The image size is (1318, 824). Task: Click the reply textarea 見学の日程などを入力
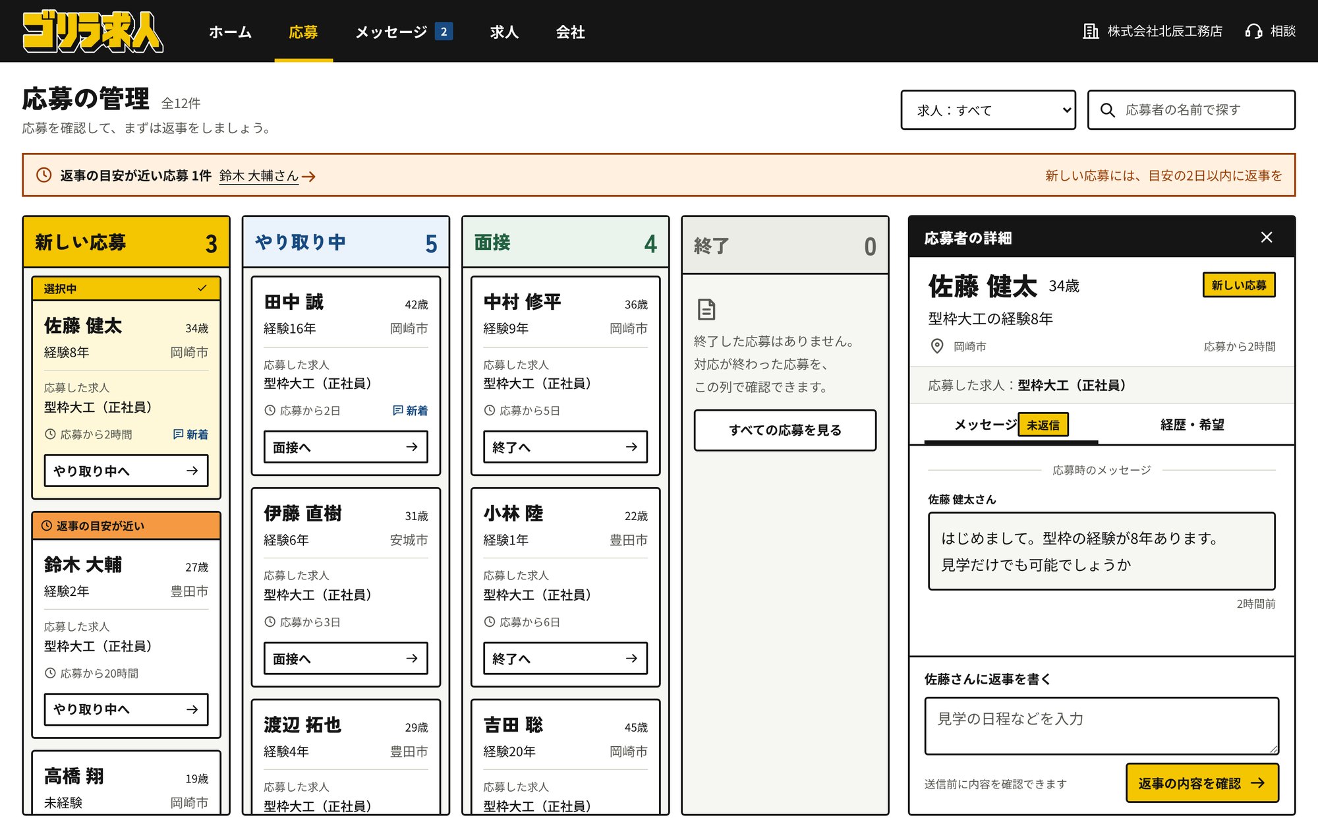point(1101,726)
